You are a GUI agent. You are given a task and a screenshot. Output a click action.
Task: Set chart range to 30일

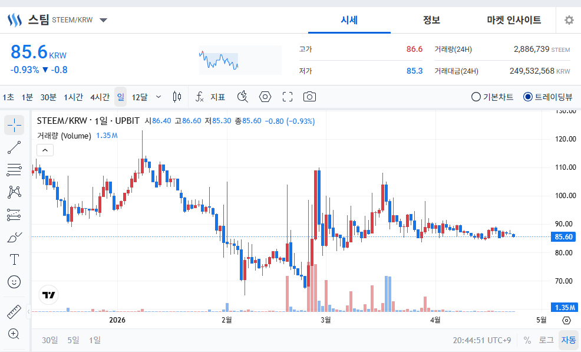click(50, 340)
